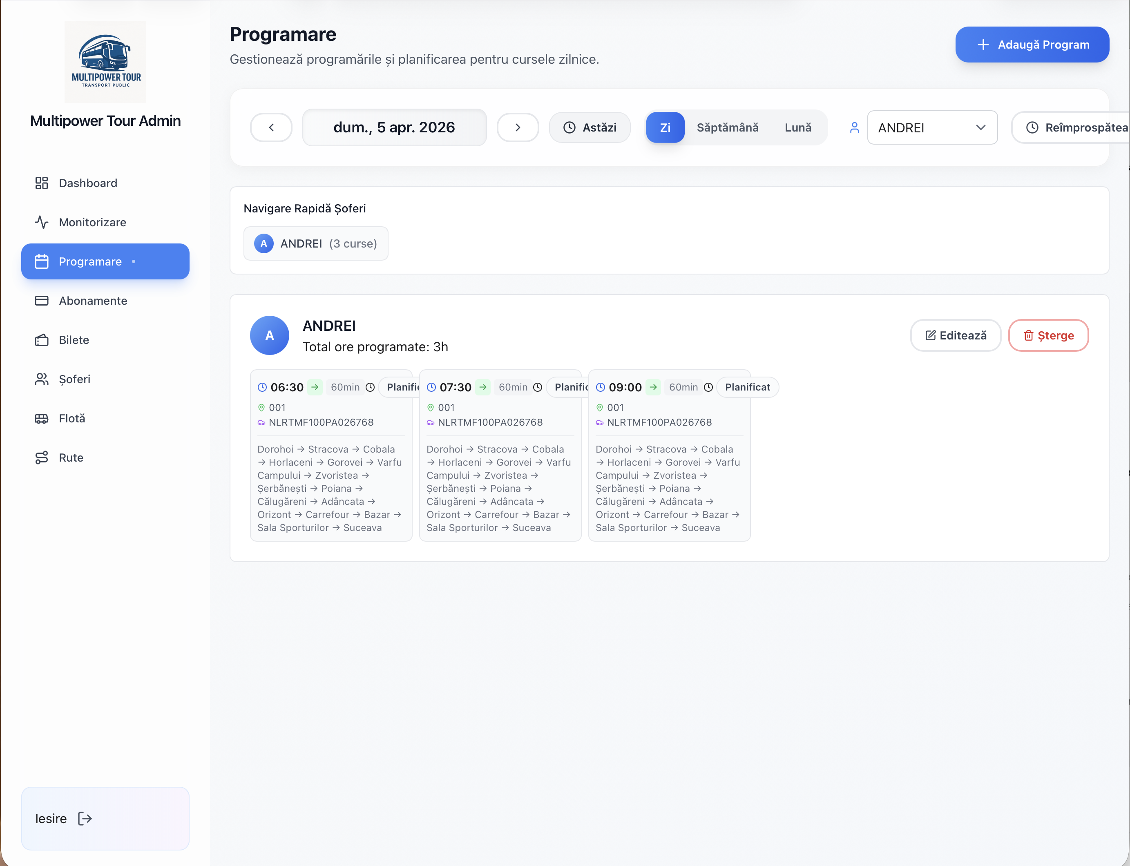The height and width of the screenshot is (866, 1130).
Task: Click the user icon beside the driver filter
Action: tap(854, 127)
